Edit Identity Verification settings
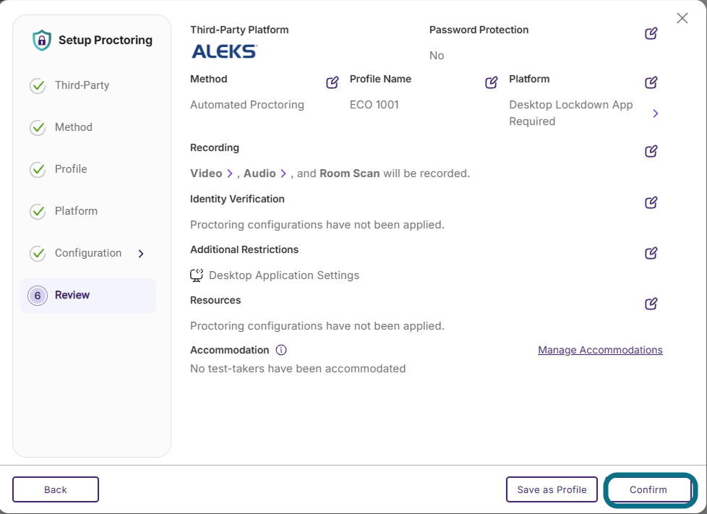707x514 pixels. [x=651, y=202]
